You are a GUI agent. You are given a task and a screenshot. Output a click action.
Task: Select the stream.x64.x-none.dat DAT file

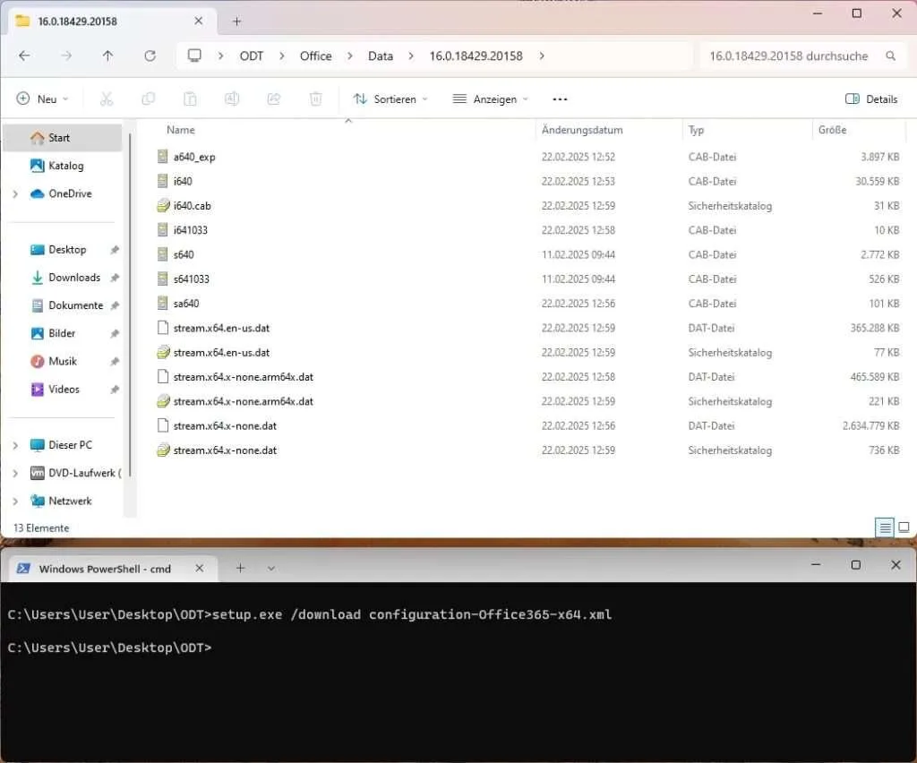(x=225, y=425)
